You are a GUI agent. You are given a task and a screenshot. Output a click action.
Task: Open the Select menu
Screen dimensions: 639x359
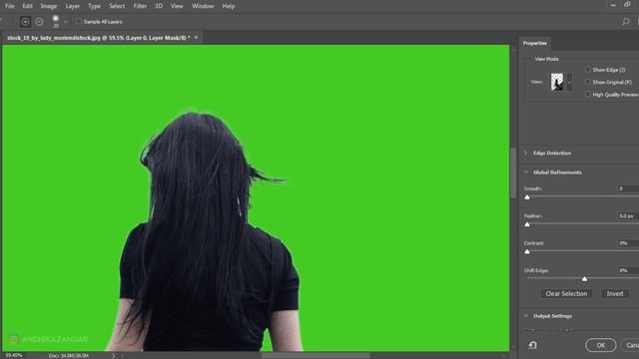click(x=117, y=6)
